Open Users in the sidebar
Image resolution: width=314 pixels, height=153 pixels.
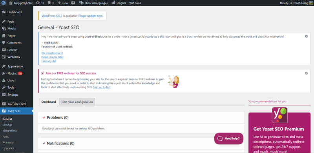point(16,80)
